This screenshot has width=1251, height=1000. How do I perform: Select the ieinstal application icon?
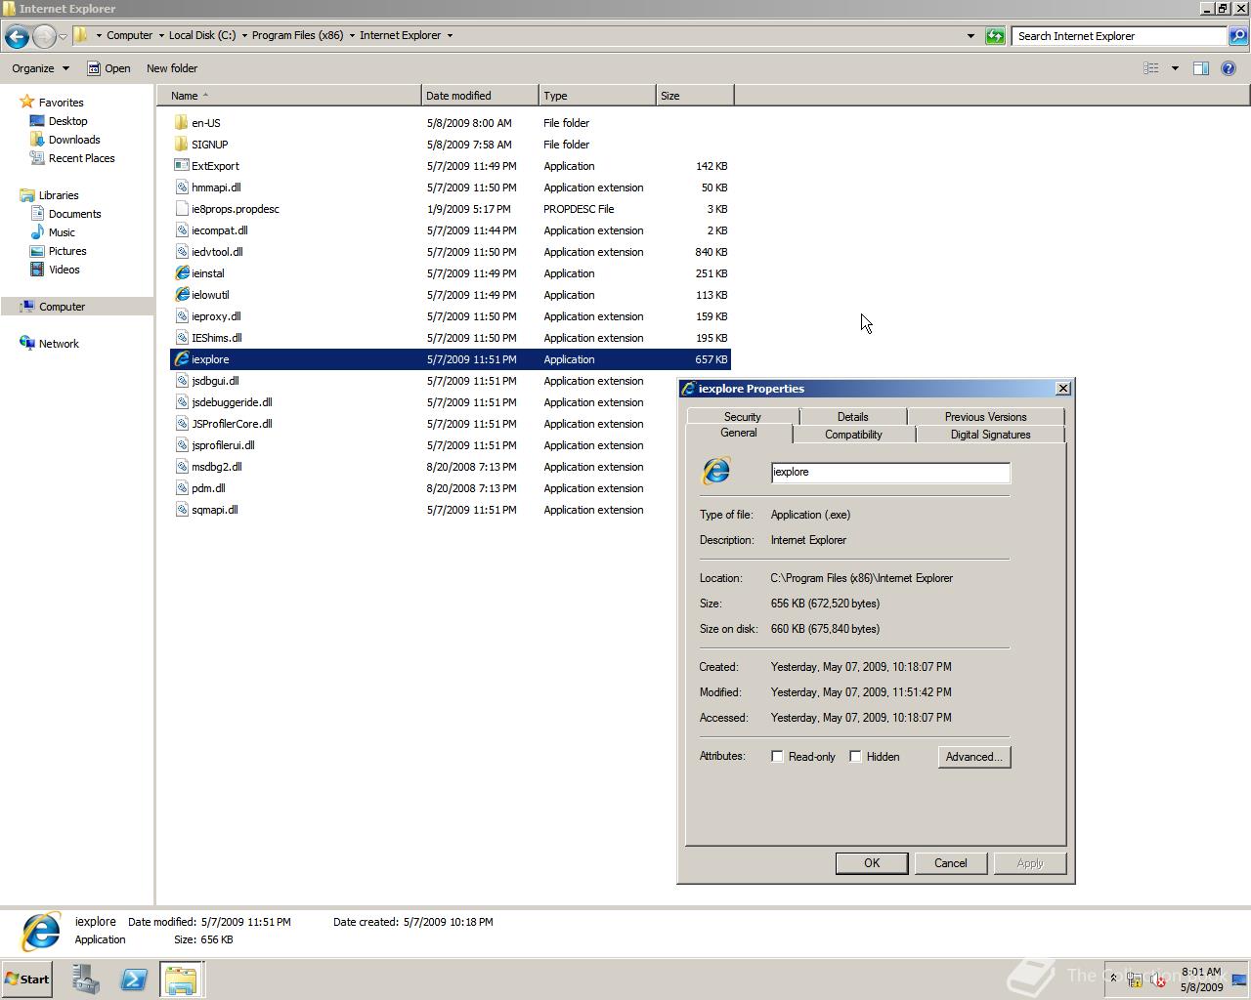click(x=181, y=273)
